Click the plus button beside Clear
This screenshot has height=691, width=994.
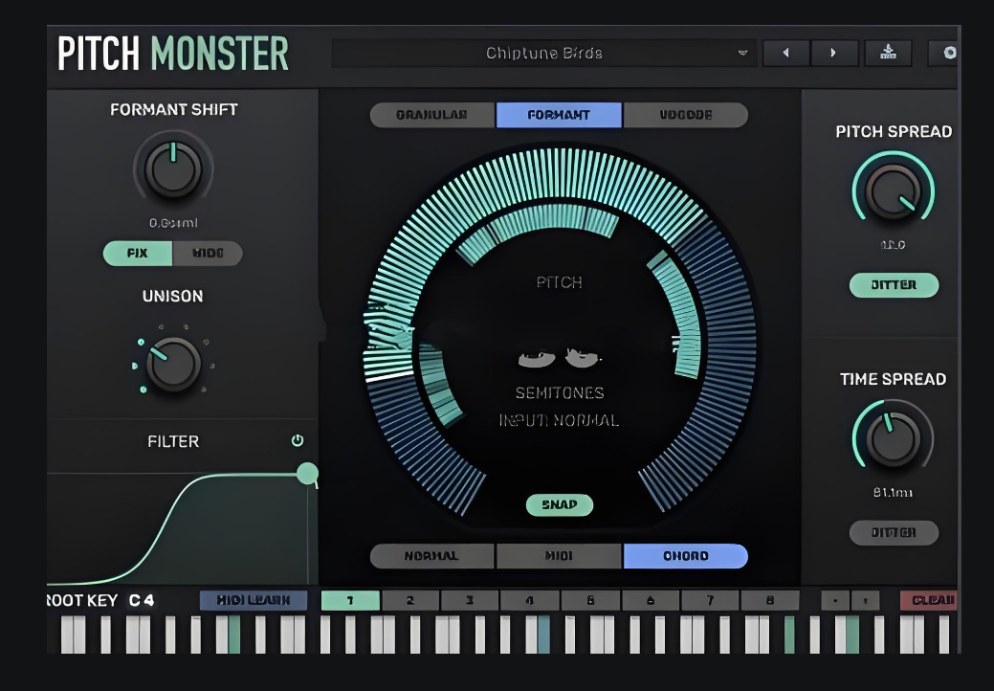[x=865, y=600]
